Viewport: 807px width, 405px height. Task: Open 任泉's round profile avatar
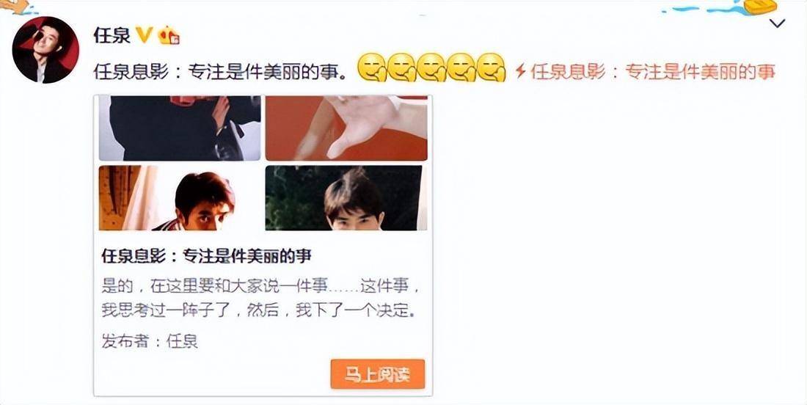tap(45, 49)
